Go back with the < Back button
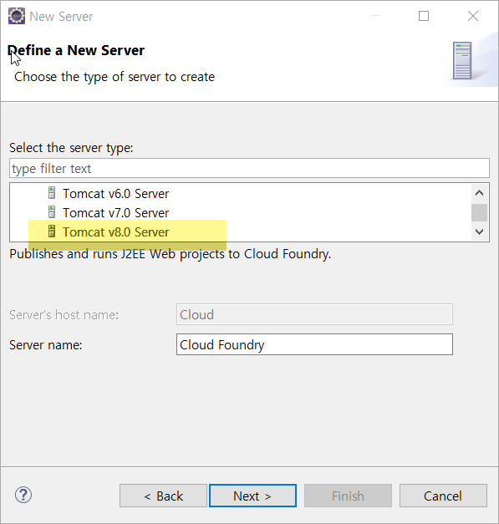 click(x=164, y=496)
